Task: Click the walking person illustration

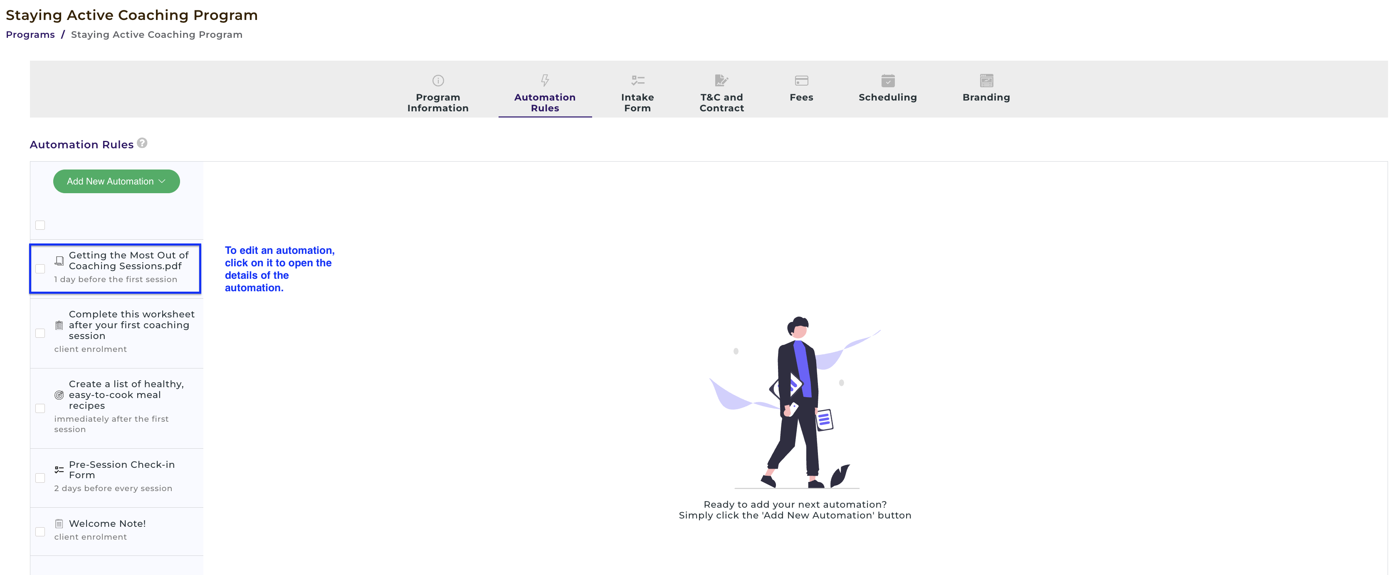Action: (795, 403)
